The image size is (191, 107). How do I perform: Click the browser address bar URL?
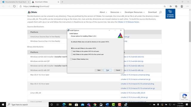point(36,6)
